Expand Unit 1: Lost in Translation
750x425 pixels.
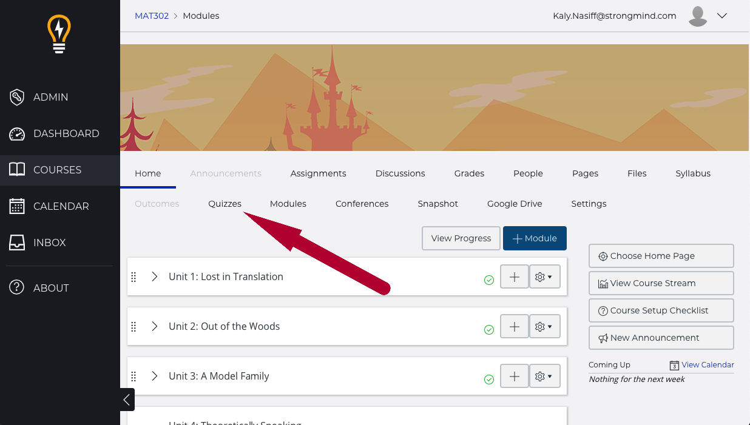155,276
